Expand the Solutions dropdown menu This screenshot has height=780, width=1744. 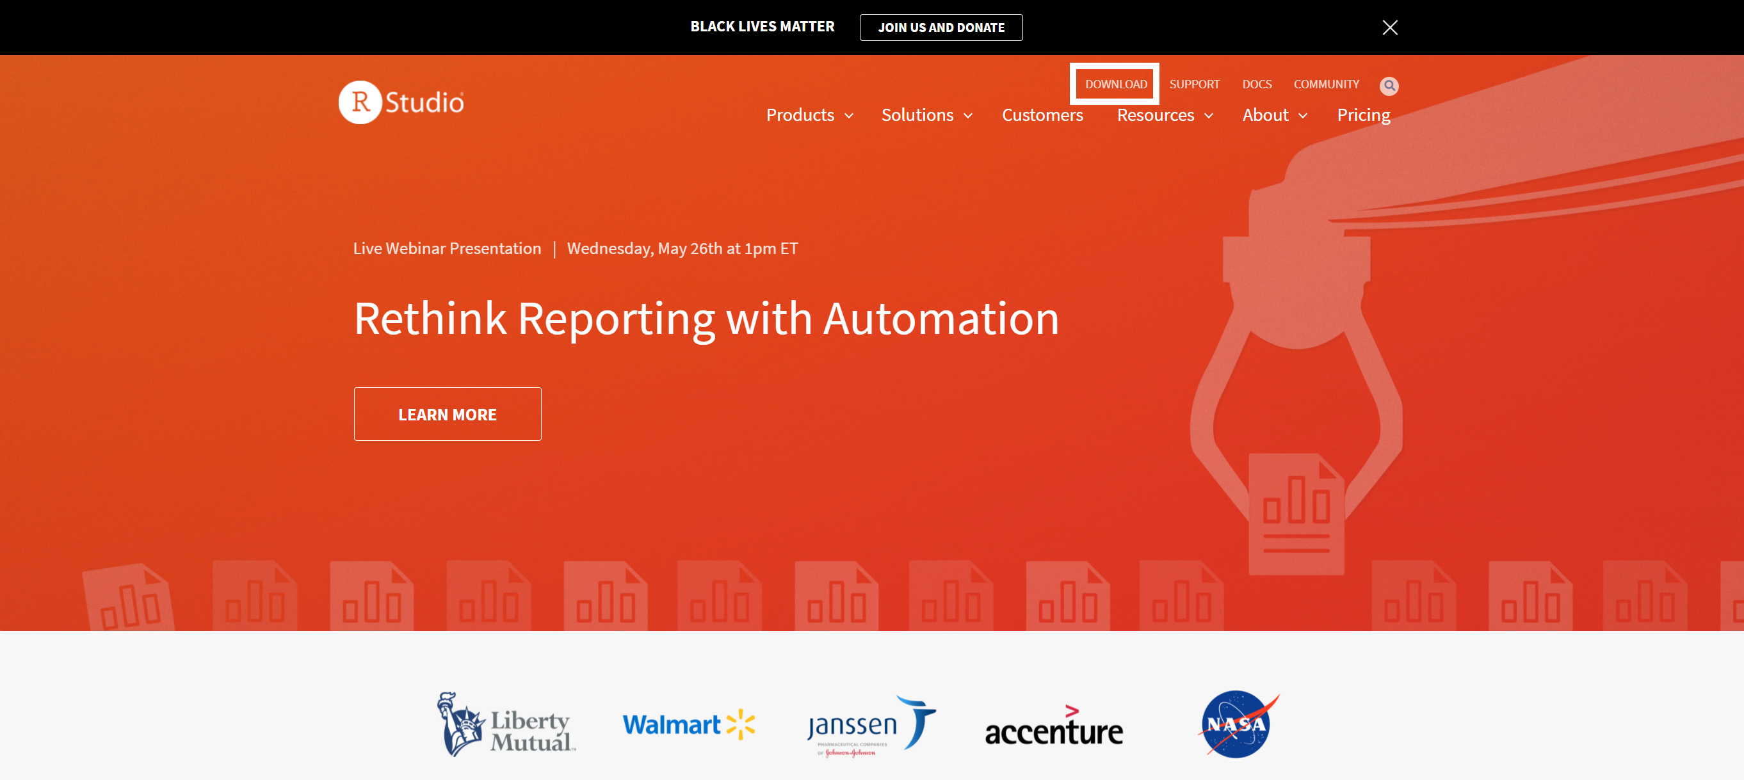point(926,115)
